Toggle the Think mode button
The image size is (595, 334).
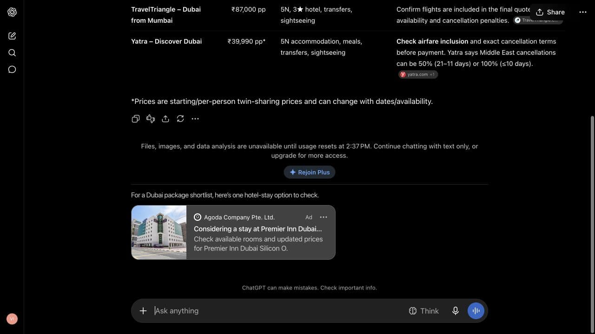[423, 311]
